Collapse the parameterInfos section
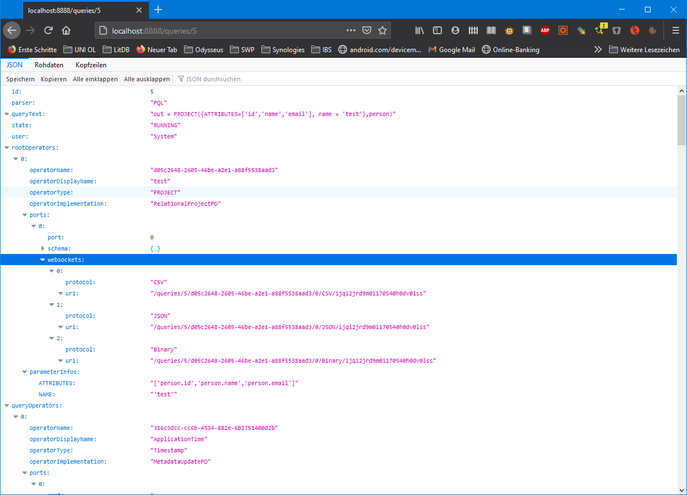Viewport: 687px width, 495px height. 25,372
